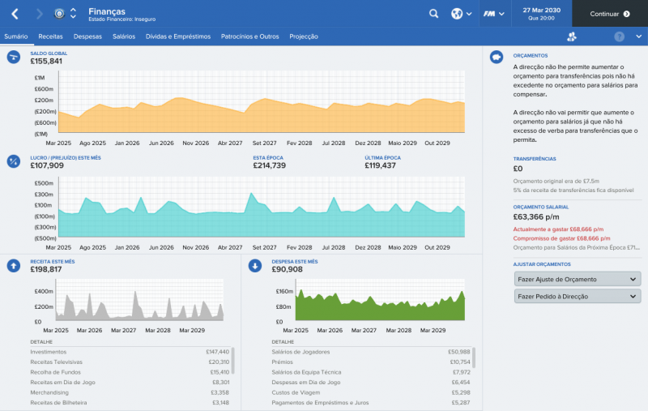Open the search magnifier

click(x=434, y=14)
